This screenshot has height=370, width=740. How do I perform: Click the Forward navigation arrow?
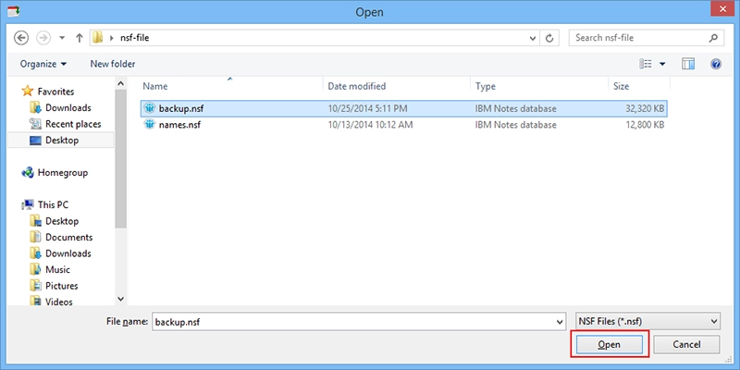point(43,38)
